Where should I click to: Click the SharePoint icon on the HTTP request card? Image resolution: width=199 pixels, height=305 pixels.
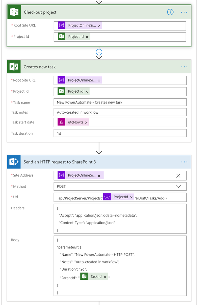[14, 162]
